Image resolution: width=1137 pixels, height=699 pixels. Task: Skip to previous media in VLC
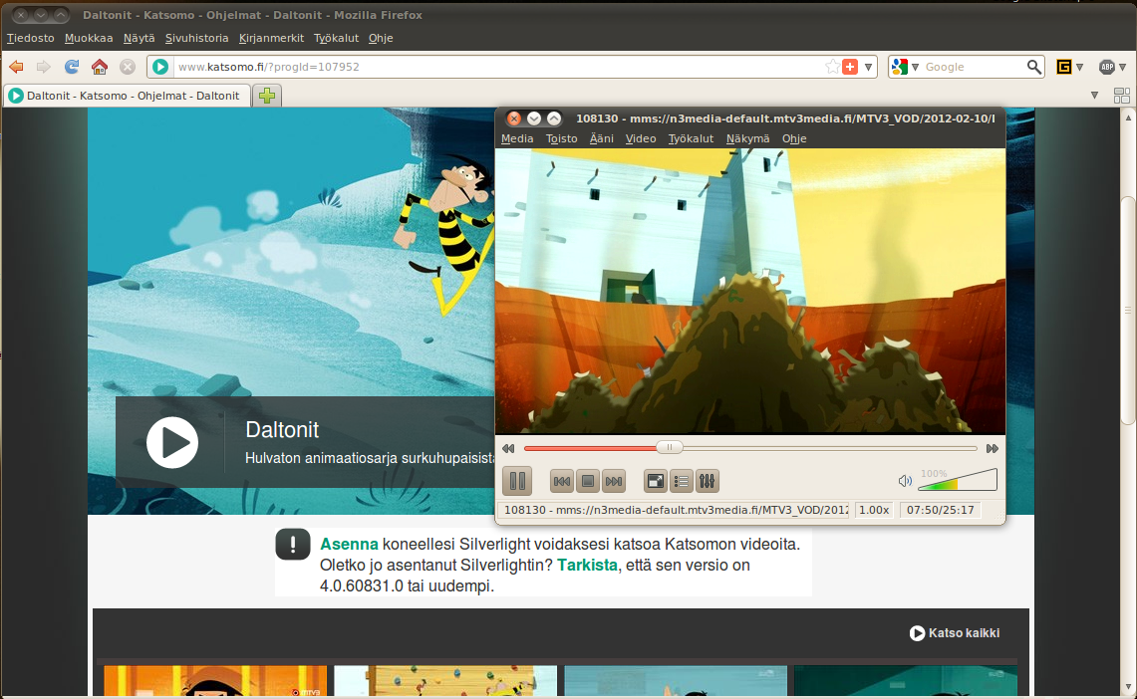(x=562, y=482)
